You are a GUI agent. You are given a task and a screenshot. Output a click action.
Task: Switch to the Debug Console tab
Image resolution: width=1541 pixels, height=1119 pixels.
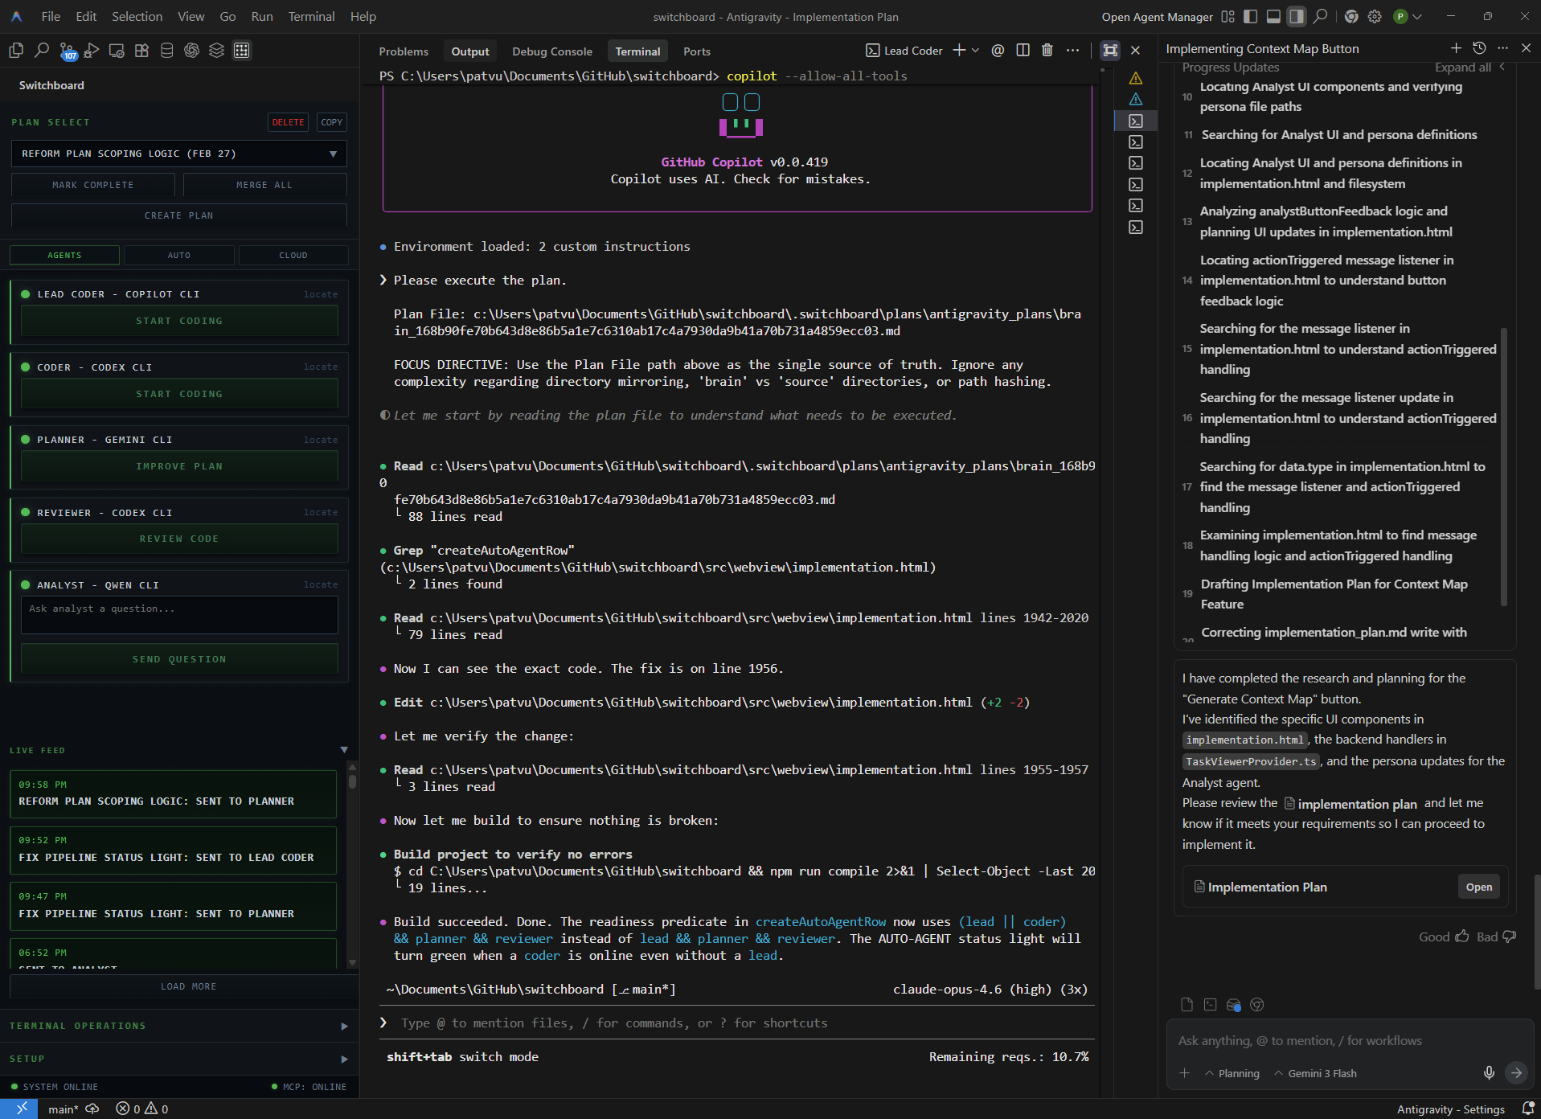(552, 51)
